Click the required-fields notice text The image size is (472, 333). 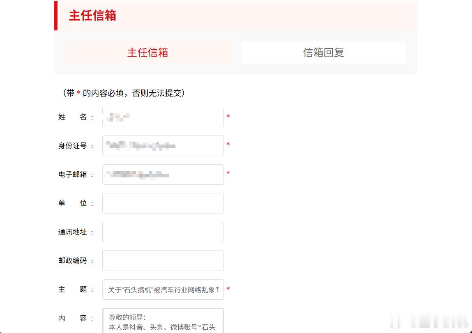[x=123, y=93]
